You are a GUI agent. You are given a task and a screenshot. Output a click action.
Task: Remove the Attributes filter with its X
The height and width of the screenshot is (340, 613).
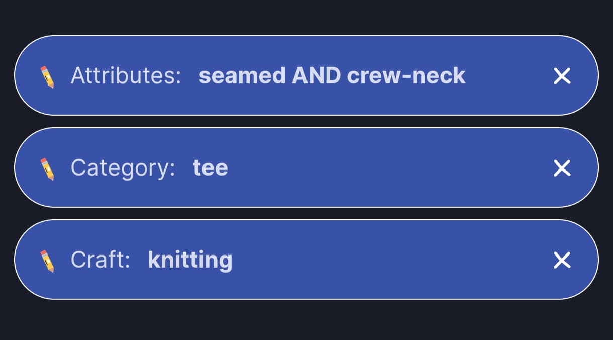coord(562,76)
